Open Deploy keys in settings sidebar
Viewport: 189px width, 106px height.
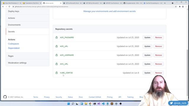point(27,11)
